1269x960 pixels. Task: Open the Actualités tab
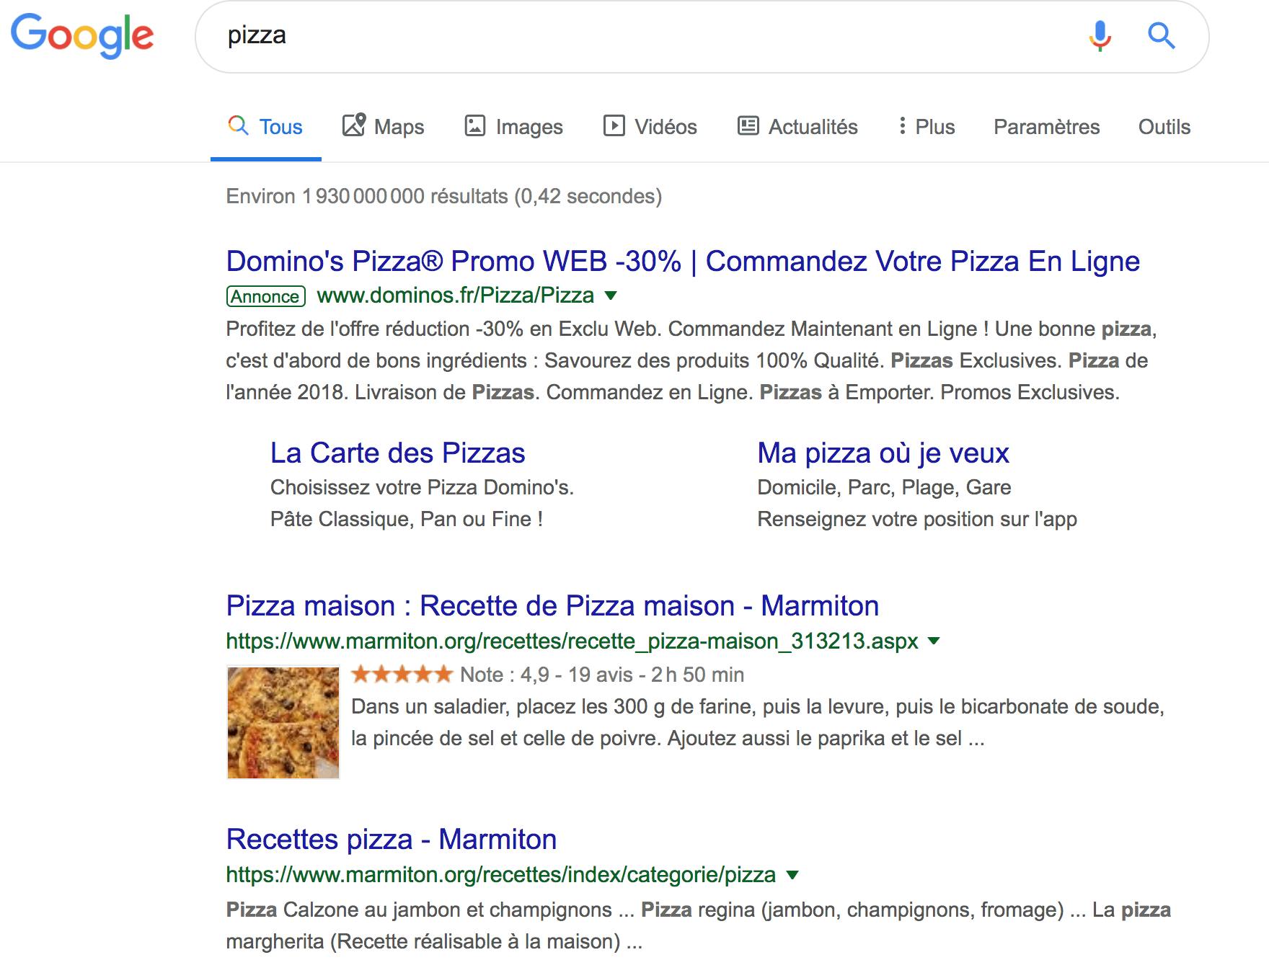[x=797, y=127]
